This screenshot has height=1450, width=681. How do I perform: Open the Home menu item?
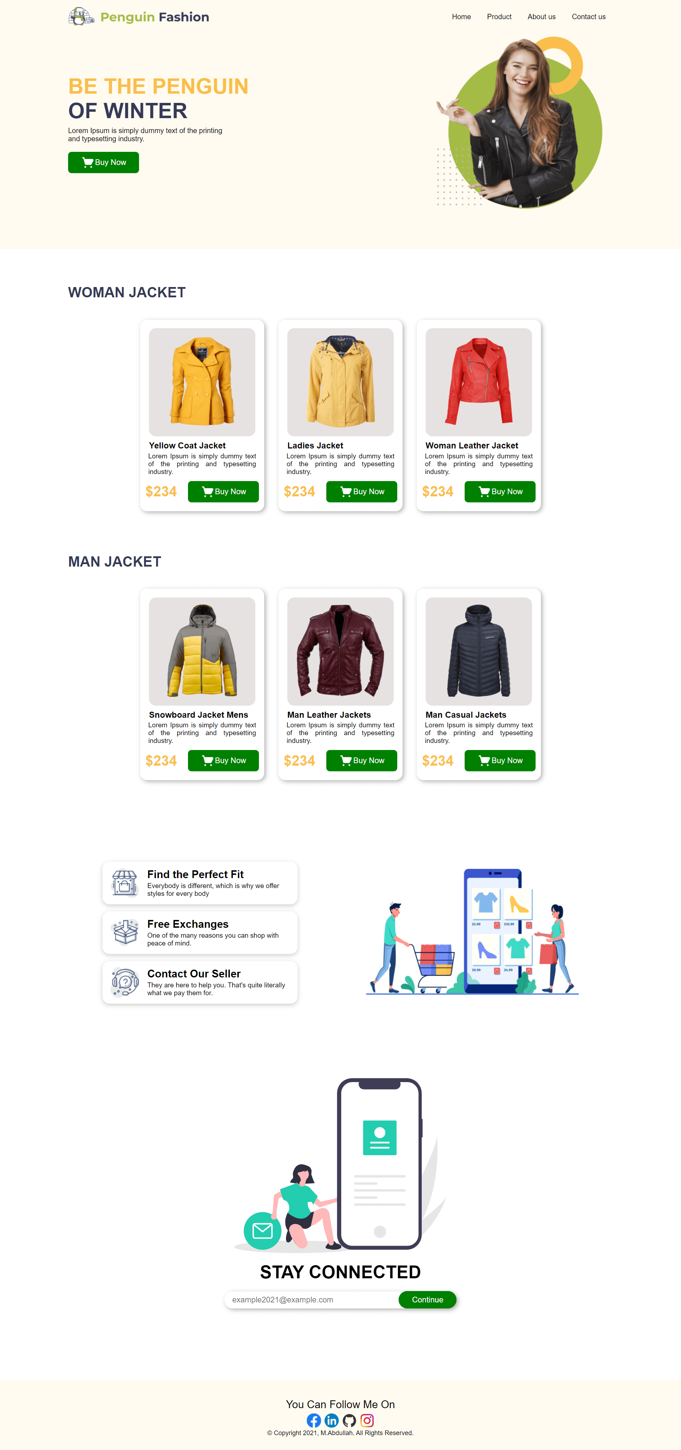pos(461,17)
